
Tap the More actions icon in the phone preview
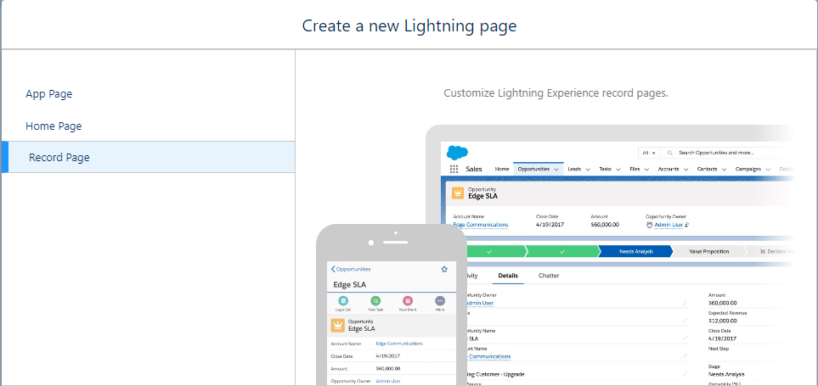click(x=440, y=300)
